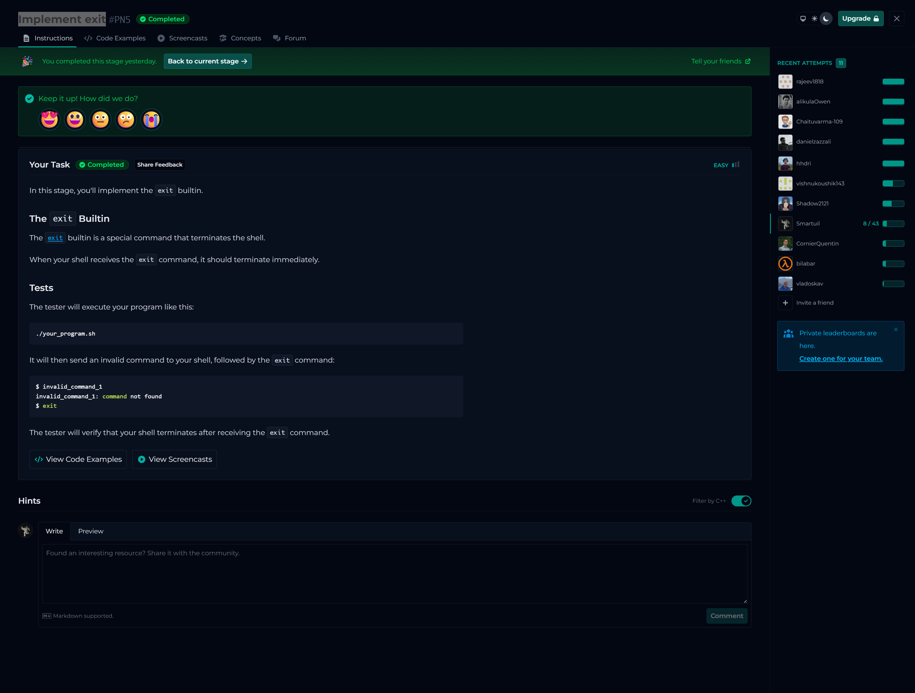Click the Upgrade button
Image resolution: width=915 pixels, height=693 pixels.
pyautogui.click(x=860, y=19)
